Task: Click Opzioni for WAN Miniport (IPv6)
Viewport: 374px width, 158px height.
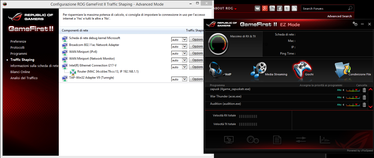Action: 196,53
